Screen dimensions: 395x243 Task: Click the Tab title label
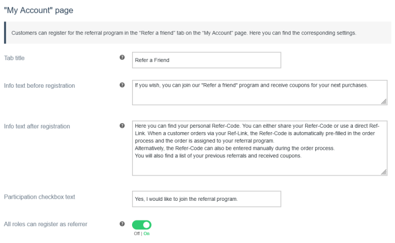pos(19,58)
